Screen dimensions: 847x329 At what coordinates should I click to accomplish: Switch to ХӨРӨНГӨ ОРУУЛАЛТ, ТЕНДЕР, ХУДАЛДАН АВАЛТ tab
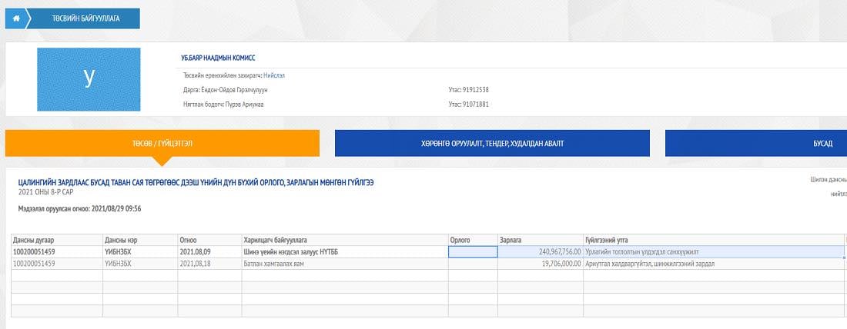click(492, 143)
